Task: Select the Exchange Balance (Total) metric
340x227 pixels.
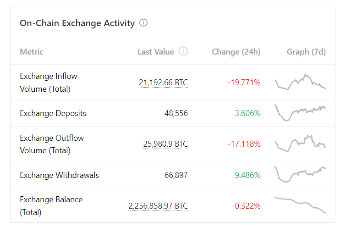Action: [x=51, y=206]
